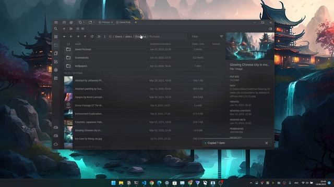Go up one directory with up arrow
The image size is (334, 187).
pos(85,36)
